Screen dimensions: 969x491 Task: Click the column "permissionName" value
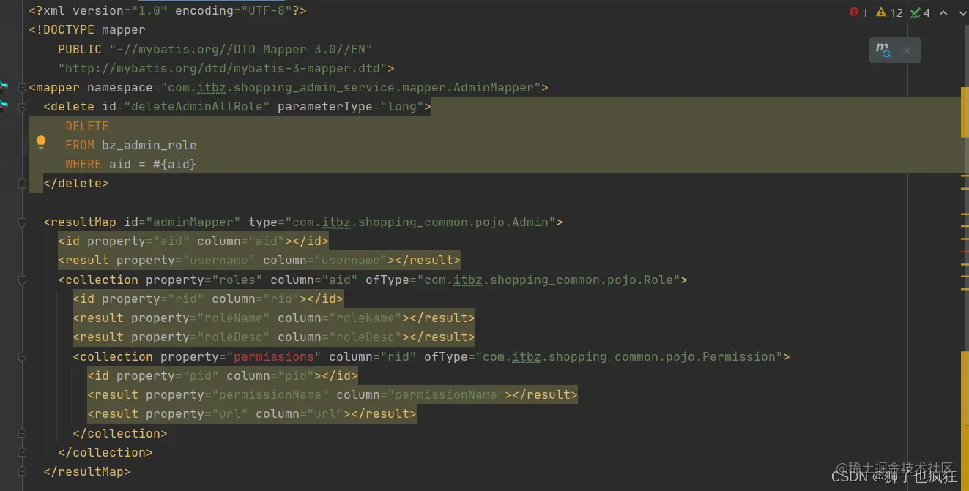pos(446,395)
